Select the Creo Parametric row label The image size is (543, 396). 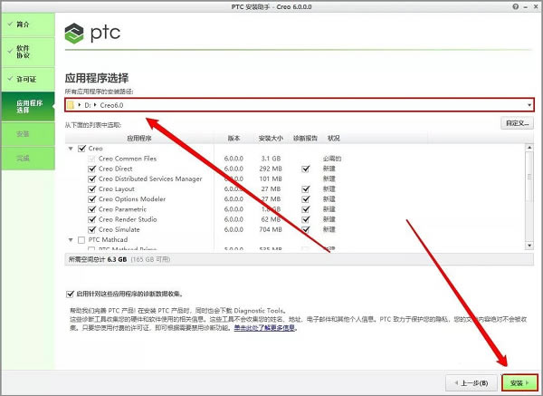(x=122, y=209)
